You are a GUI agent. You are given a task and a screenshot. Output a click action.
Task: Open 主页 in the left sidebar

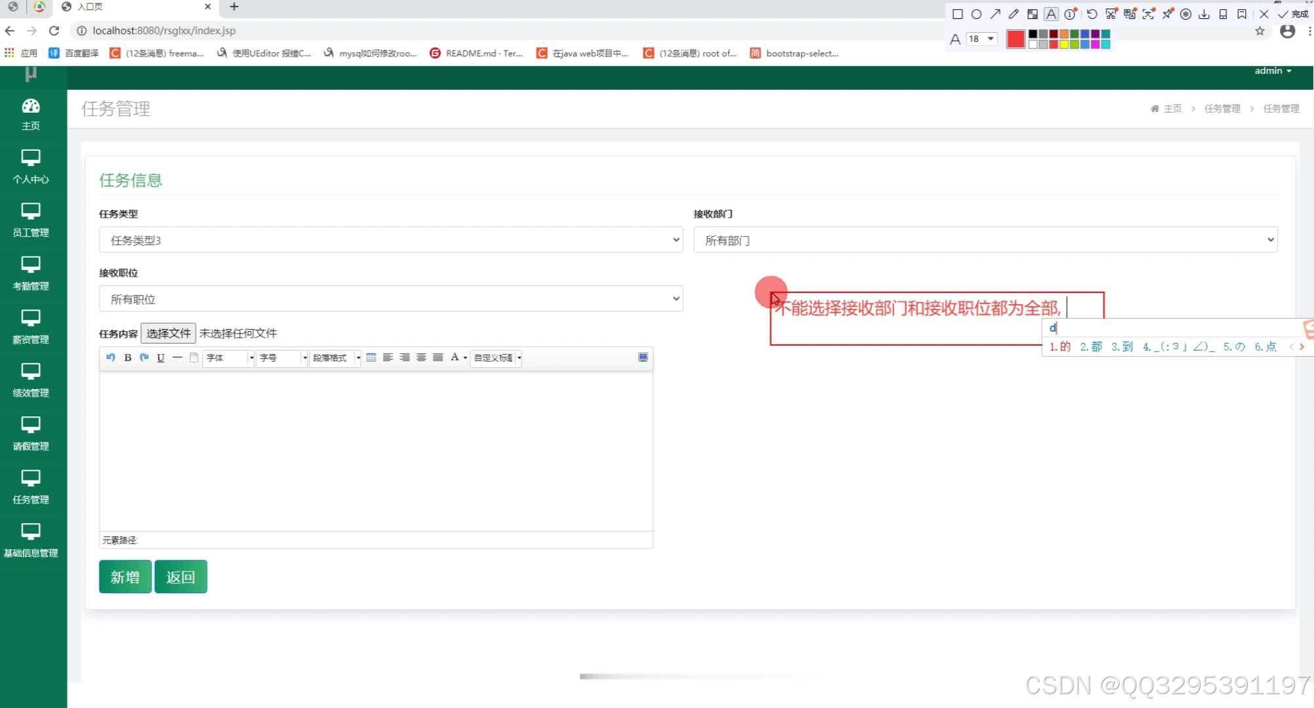coord(31,115)
